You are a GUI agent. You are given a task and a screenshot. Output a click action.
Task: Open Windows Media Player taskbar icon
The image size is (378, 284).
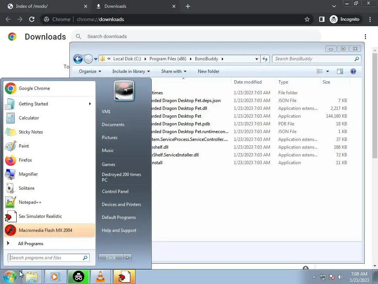pyautogui.click(x=55, y=277)
